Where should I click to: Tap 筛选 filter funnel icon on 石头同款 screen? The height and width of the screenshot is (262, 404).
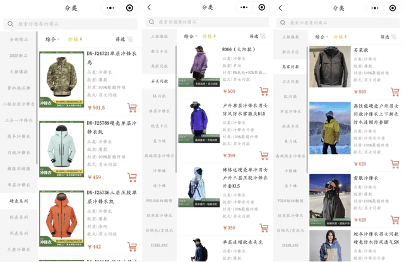click(263, 36)
